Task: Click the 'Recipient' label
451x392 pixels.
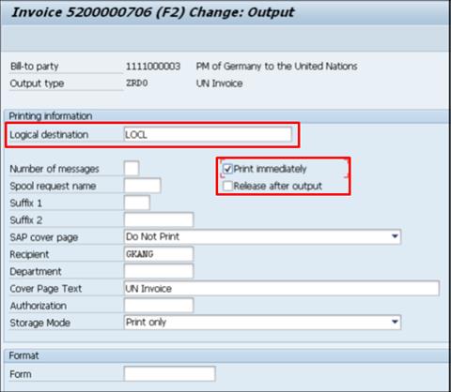Action: (29, 254)
